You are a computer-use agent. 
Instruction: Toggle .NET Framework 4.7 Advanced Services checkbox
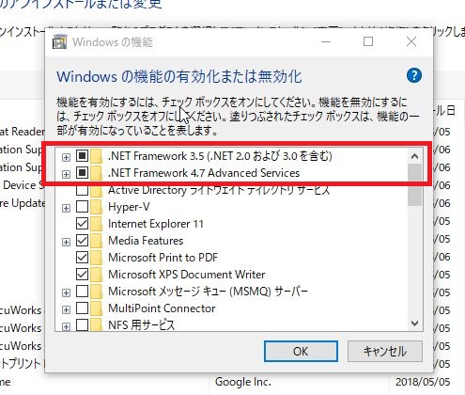tap(83, 173)
